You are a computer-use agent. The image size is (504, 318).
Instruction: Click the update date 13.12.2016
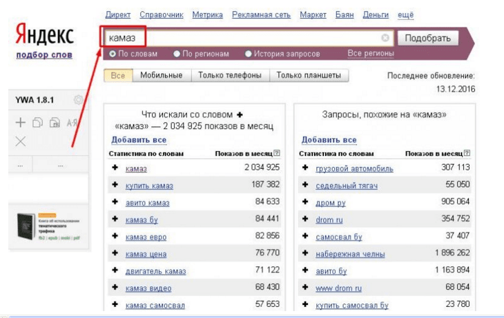point(456,89)
